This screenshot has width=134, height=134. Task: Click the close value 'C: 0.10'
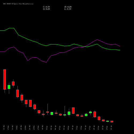coord(46,7)
